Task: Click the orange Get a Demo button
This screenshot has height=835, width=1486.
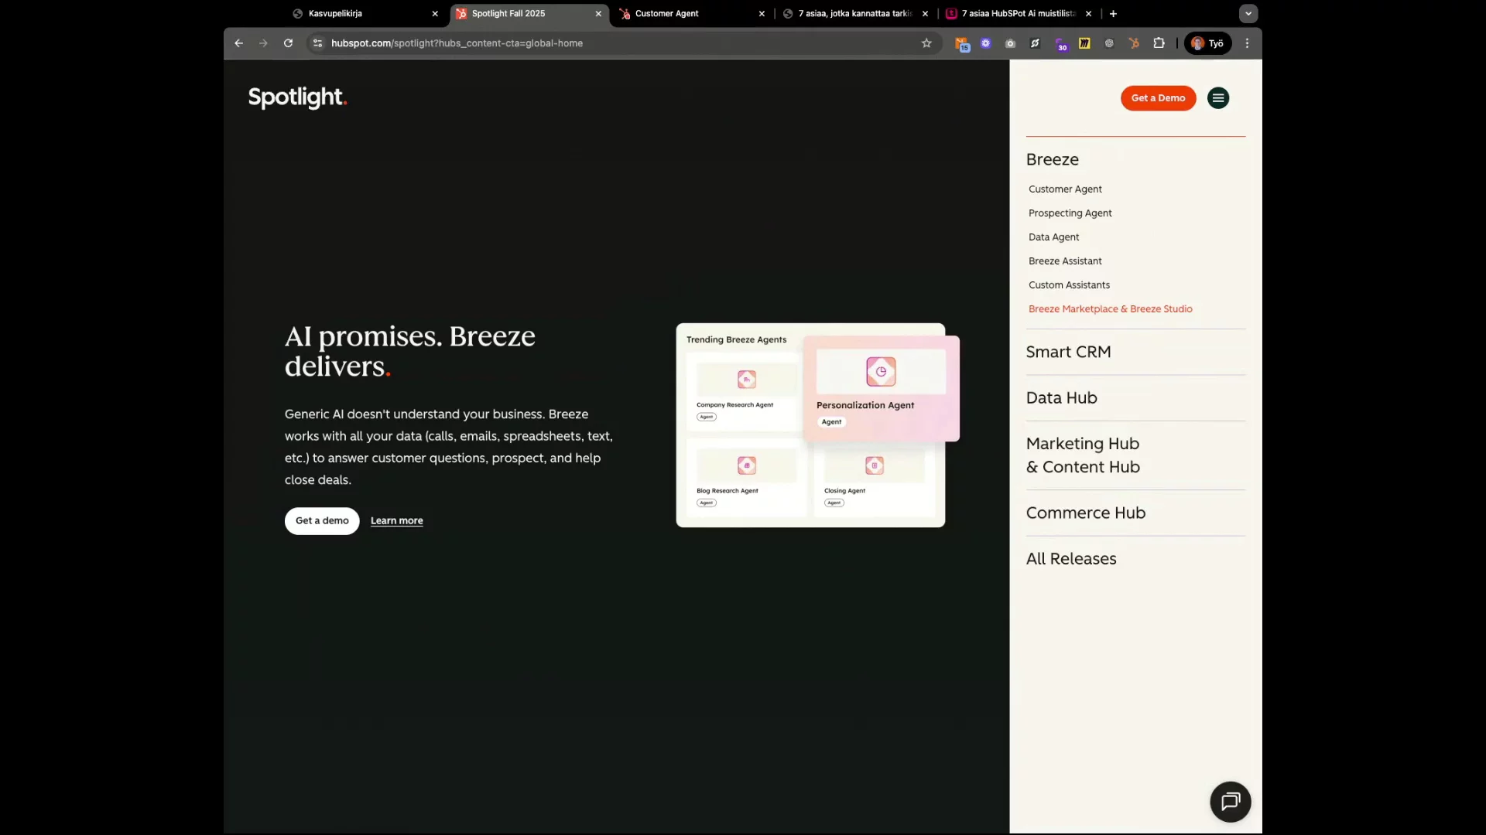Action: point(1158,98)
